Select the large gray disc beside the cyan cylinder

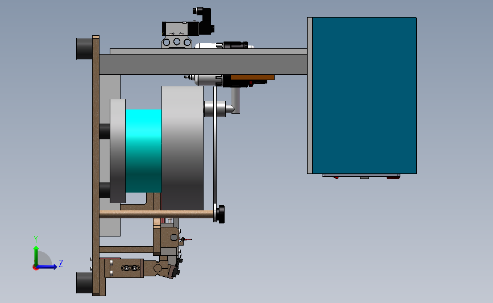click(183, 148)
